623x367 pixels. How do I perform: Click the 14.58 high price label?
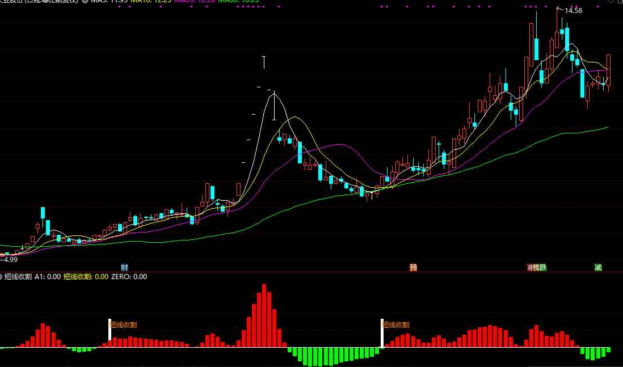coord(573,11)
